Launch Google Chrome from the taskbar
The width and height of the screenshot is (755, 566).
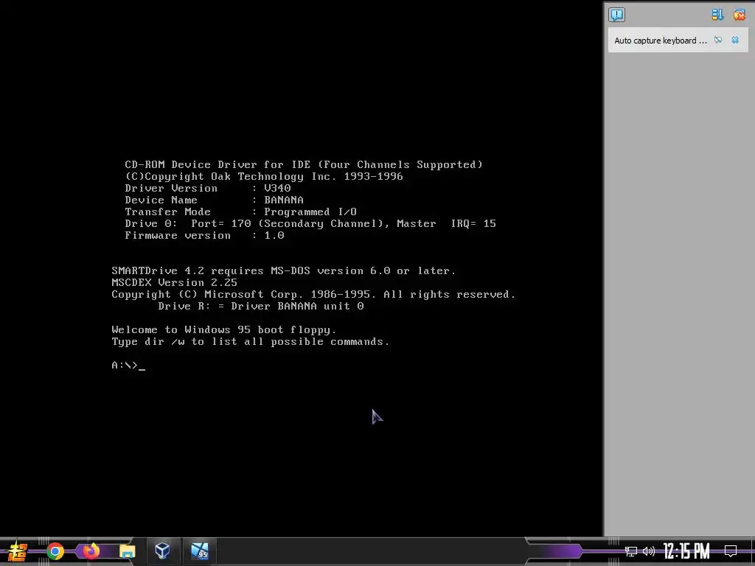(55, 551)
